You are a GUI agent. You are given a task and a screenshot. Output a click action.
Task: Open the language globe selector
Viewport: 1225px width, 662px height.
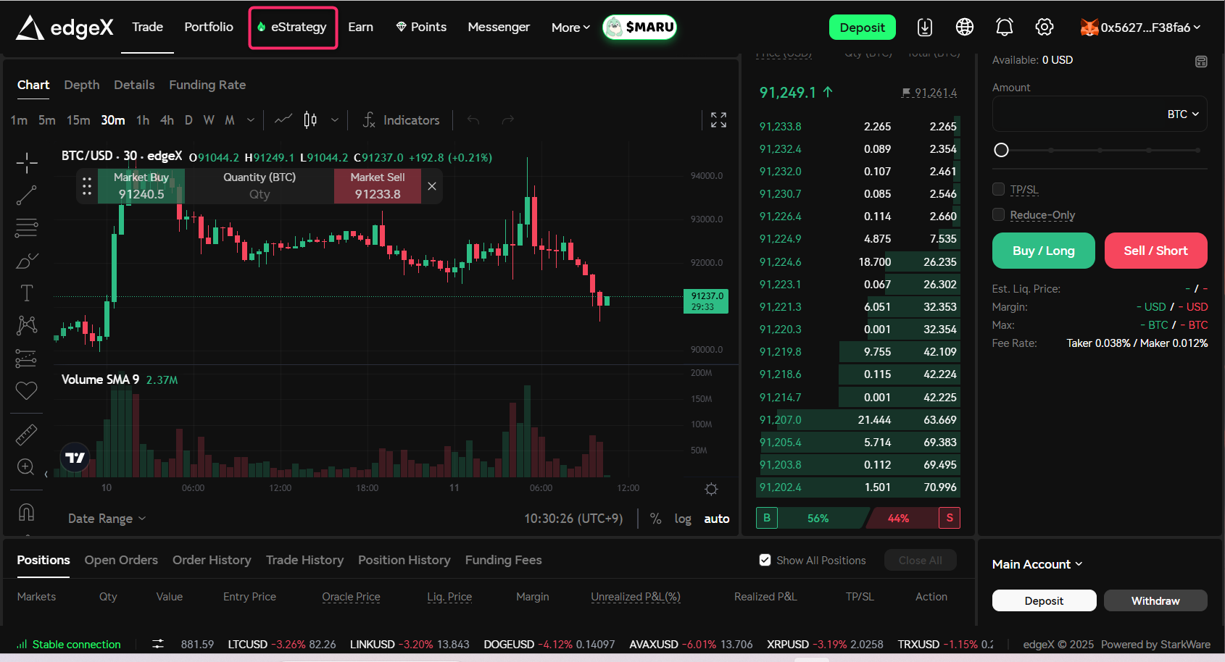964,28
